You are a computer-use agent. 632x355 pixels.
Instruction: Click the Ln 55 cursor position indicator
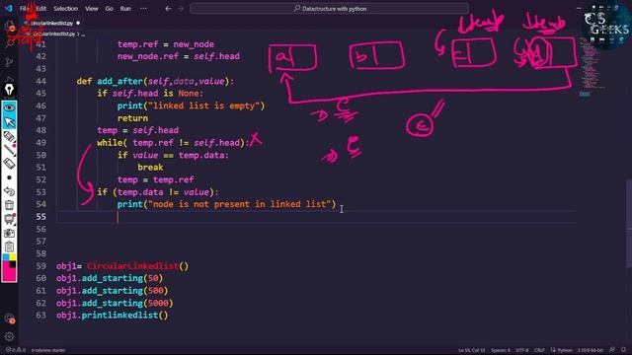click(x=472, y=350)
